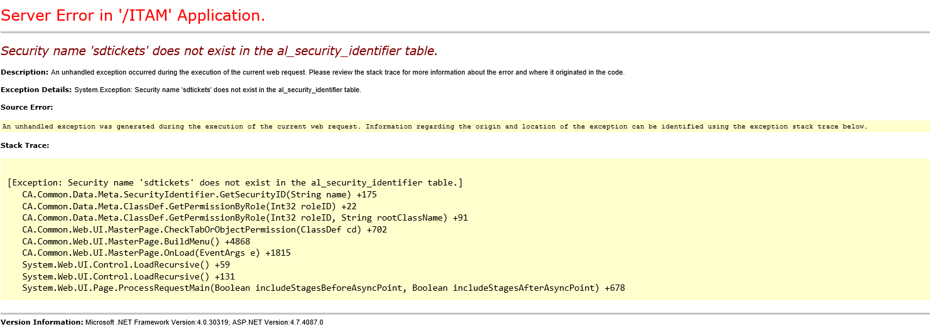Click the bold 'Exception Details:' label

point(36,90)
